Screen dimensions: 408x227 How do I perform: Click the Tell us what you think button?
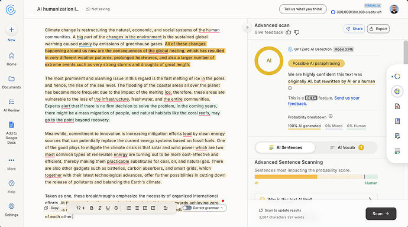(303, 9)
